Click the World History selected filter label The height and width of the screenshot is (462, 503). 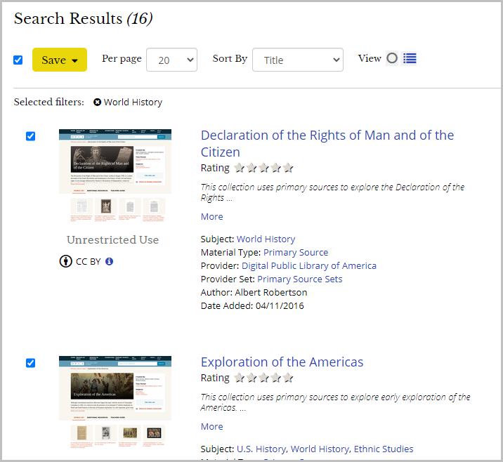[133, 102]
